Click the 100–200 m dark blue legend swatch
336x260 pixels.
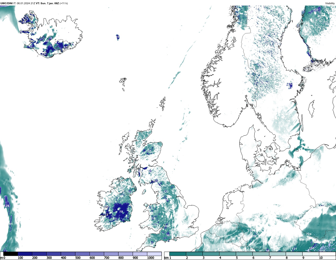click(x=25, y=254)
